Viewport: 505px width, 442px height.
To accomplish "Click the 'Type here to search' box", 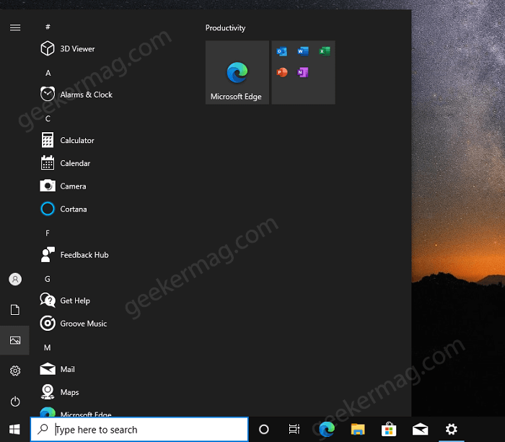I will [x=139, y=430].
